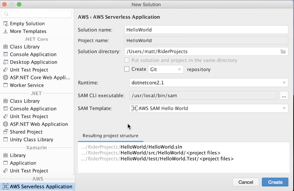
Task: Browse for solution directory folder icon
Action: point(283,52)
